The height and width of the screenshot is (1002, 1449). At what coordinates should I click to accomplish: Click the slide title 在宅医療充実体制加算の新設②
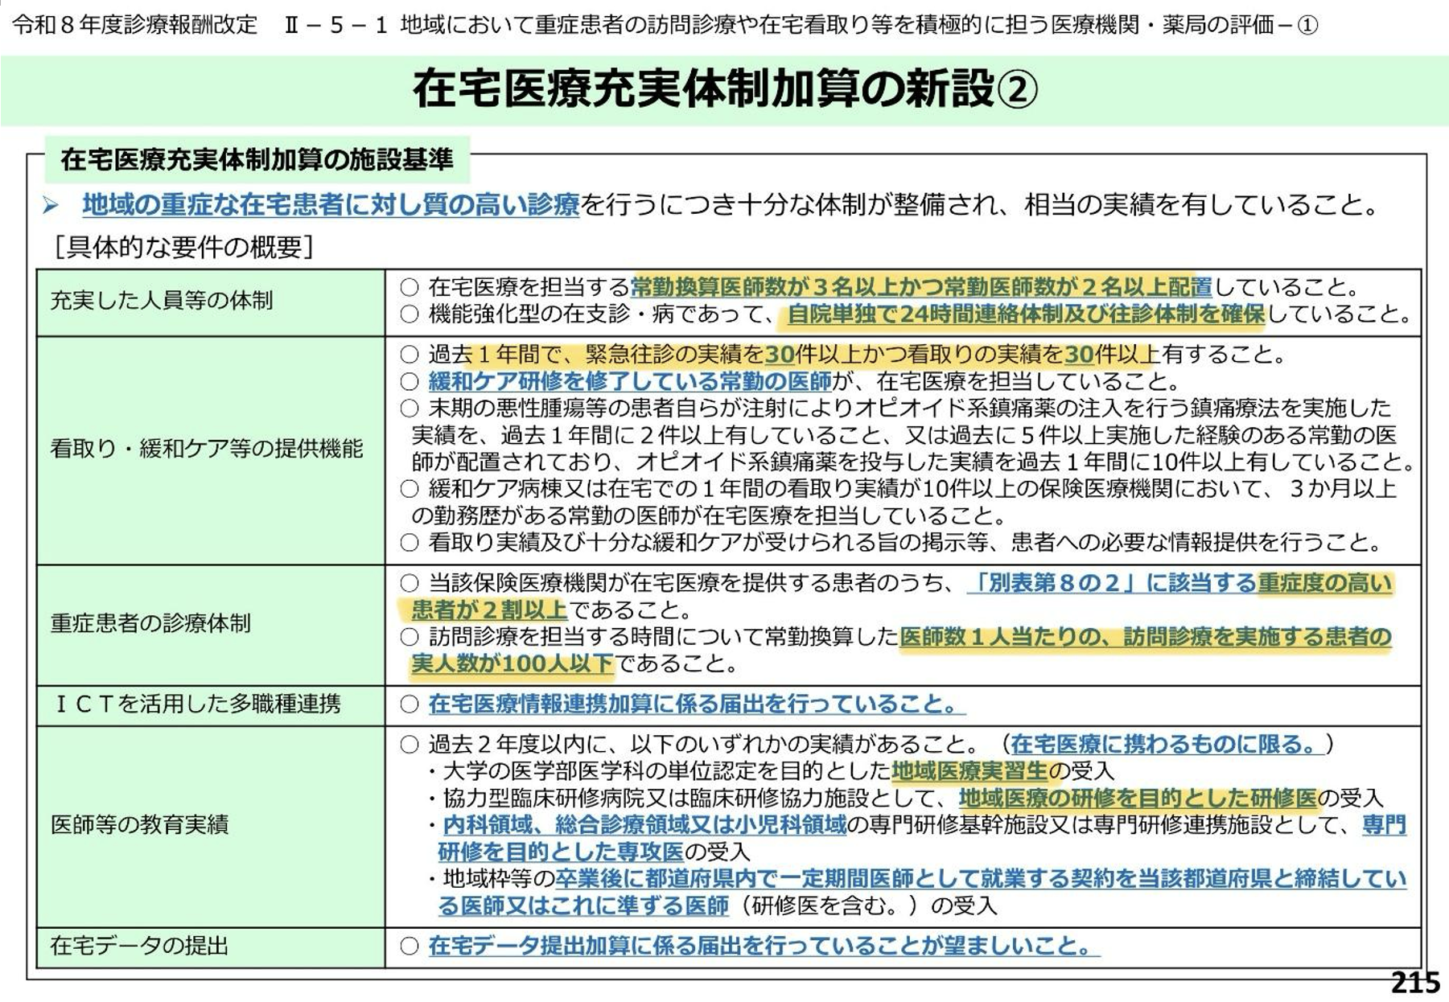pyautogui.click(x=725, y=89)
